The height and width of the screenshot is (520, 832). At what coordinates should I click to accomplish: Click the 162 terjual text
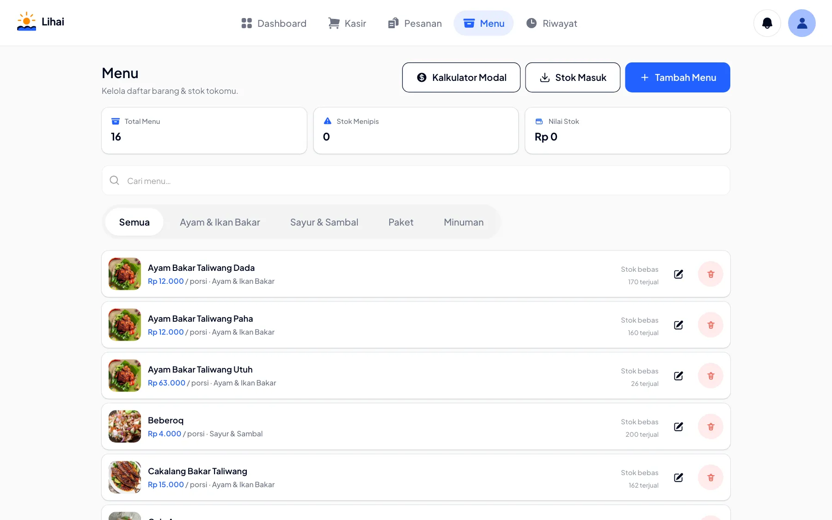tap(643, 485)
